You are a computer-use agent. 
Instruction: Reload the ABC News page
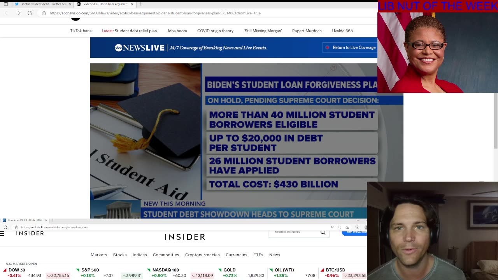point(30,13)
